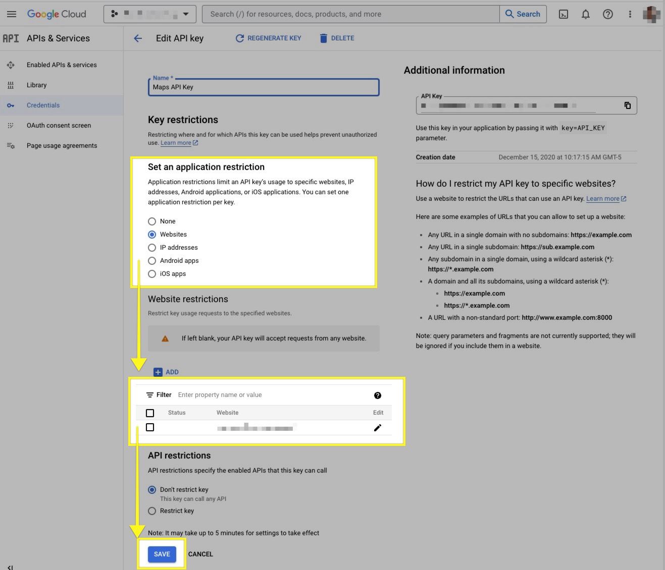This screenshot has height=570, width=665.
Task: Select the None application restriction
Action: click(152, 221)
